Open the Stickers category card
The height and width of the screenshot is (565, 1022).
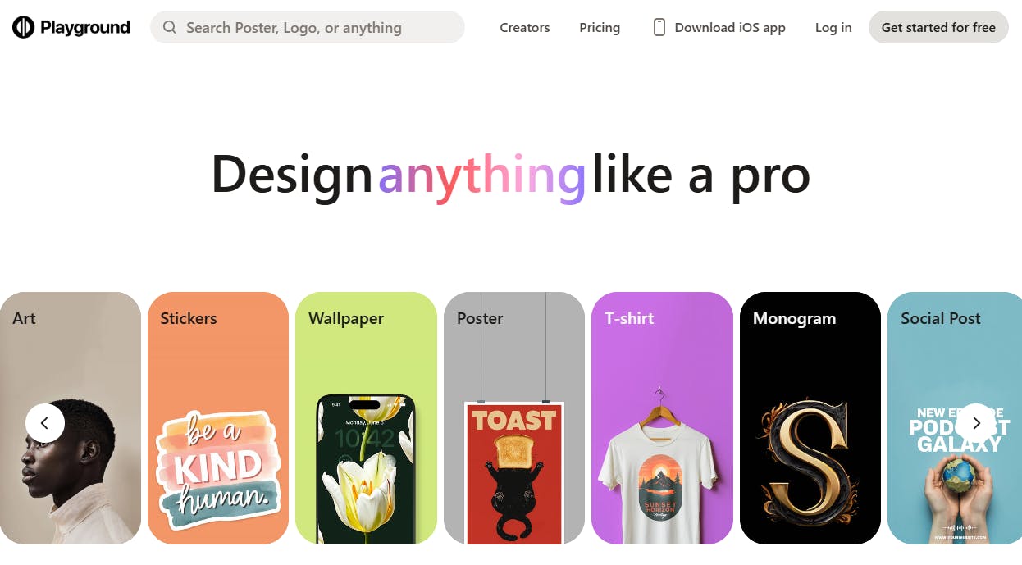[218, 418]
